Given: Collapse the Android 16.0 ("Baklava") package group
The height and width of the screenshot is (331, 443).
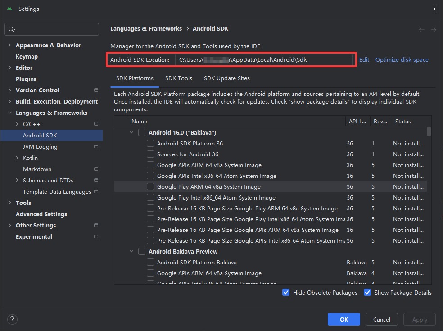Looking at the screenshot, I should [131, 132].
